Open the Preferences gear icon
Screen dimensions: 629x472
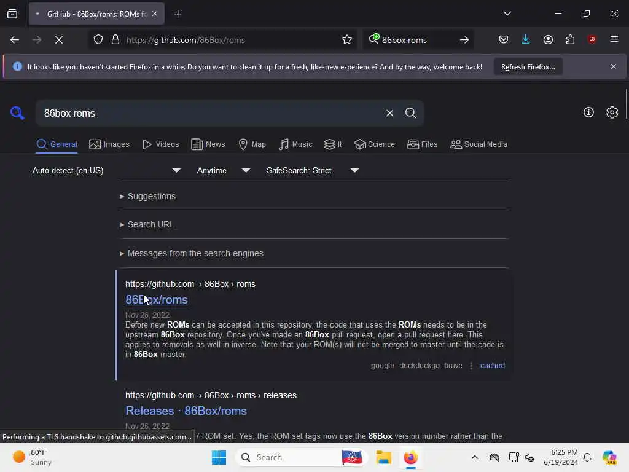point(612,112)
